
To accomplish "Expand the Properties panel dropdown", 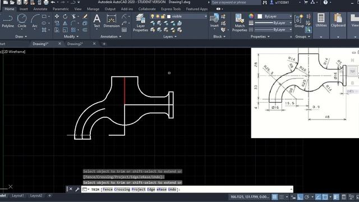I will [260, 36].
